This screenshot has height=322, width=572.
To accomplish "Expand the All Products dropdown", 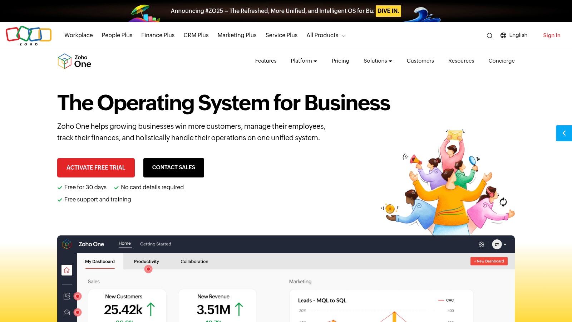I will pyautogui.click(x=326, y=35).
